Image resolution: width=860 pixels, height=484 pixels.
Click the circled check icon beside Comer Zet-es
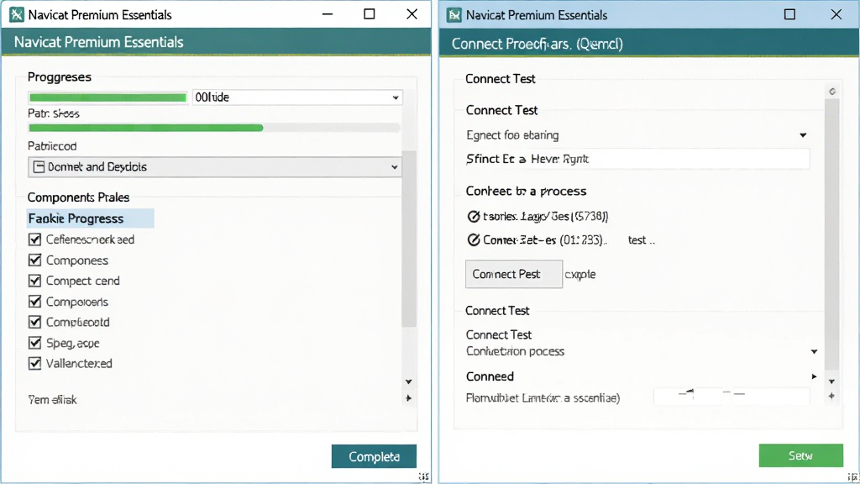[x=474, y=239]
